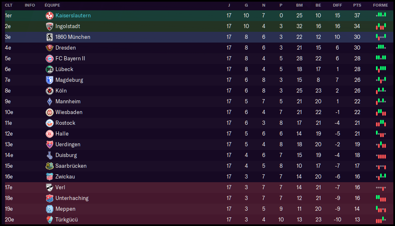Click the Türkgücü club badge
The image size is (395, 226).
tap(50, 219)
